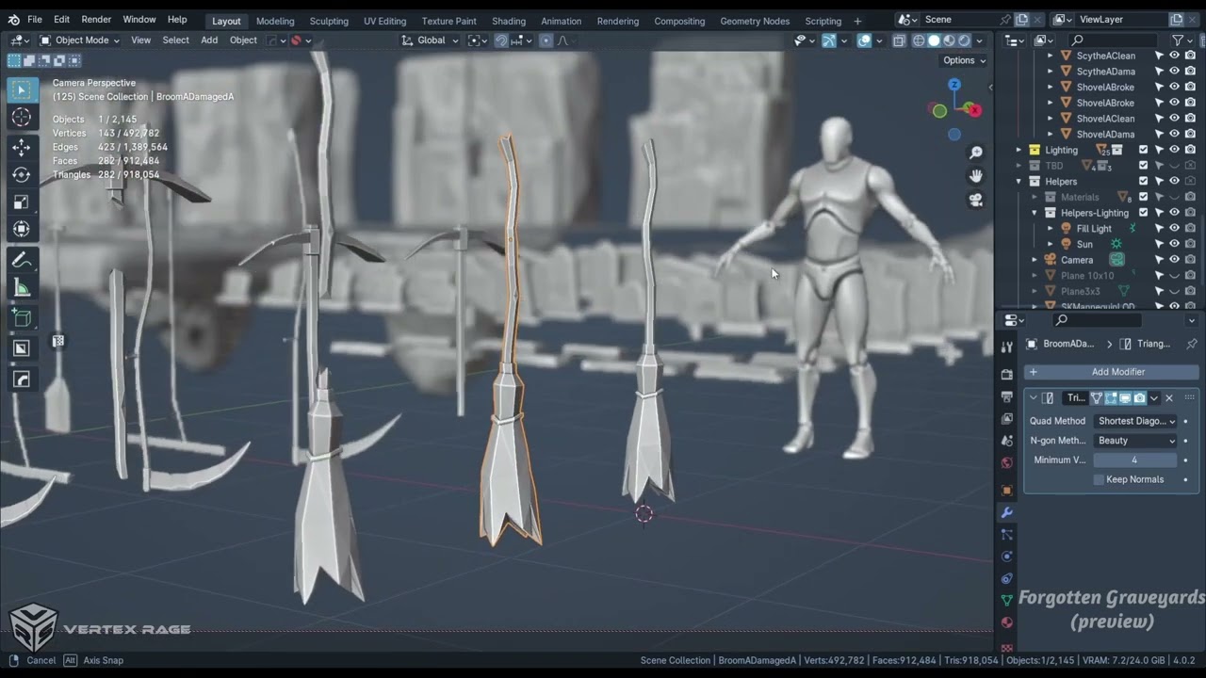Open the Object Constraints properties tab
This screenshot has width=1206, height=678.
1006,578
